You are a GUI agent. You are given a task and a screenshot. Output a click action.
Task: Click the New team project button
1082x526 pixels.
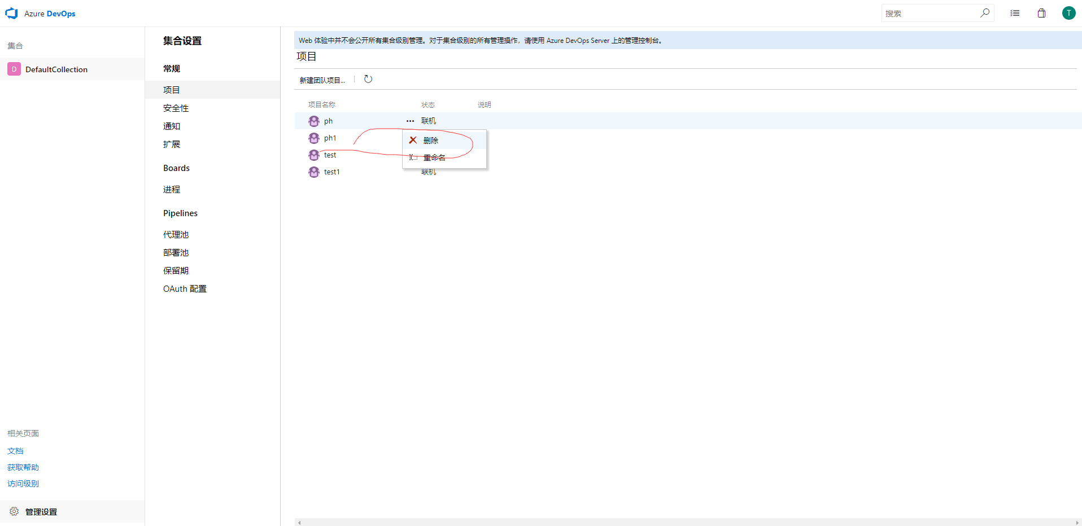322,80
